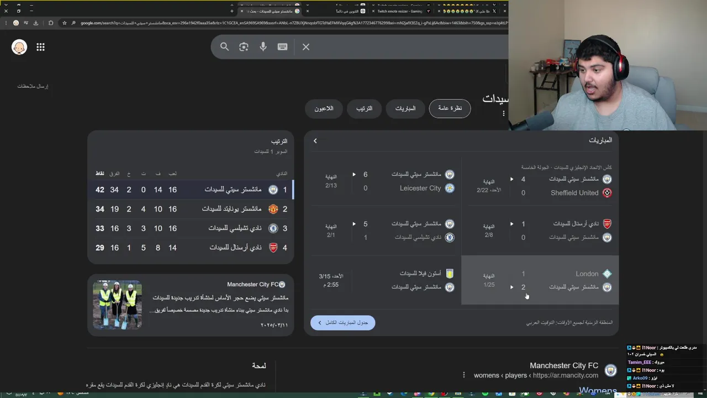Screen dimensions: 707x398
Task: Switch to the الترتيب standings tab
Action: pyautogui.click(x=363, y=108)
